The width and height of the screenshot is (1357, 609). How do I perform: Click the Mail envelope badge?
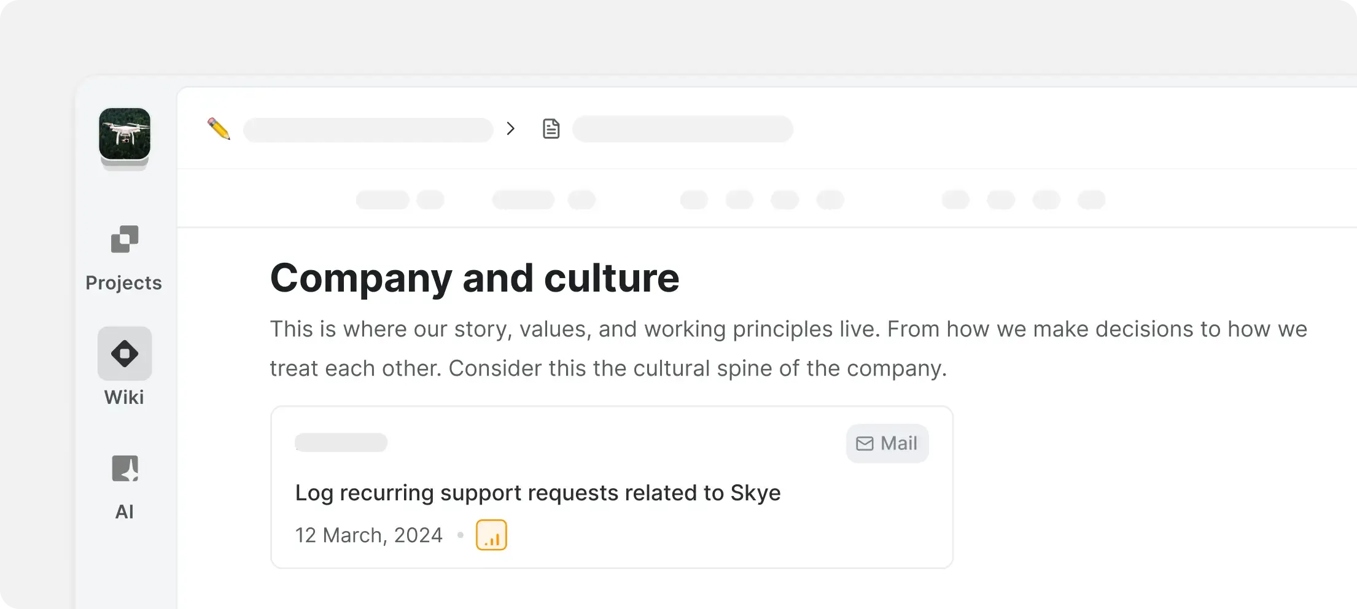[887, 443]
